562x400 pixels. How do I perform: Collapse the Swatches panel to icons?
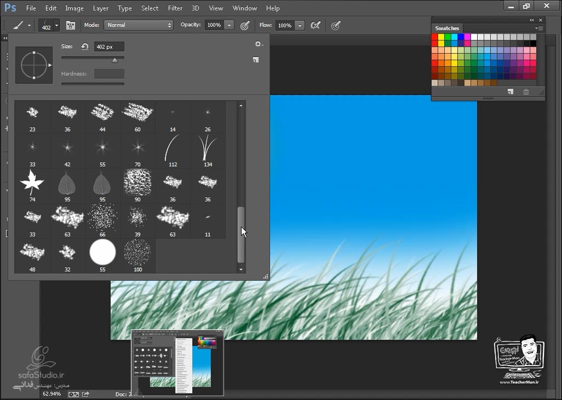click(x=531, y=20)
